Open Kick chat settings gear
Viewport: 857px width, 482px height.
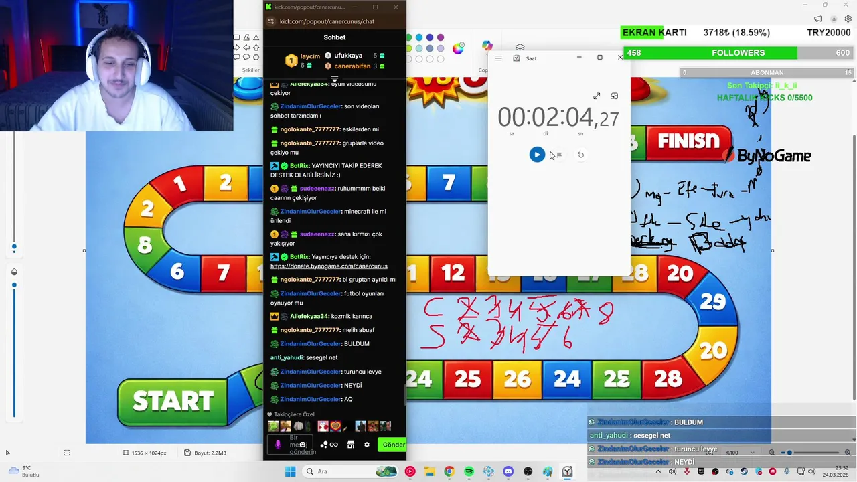coord(366,445)
